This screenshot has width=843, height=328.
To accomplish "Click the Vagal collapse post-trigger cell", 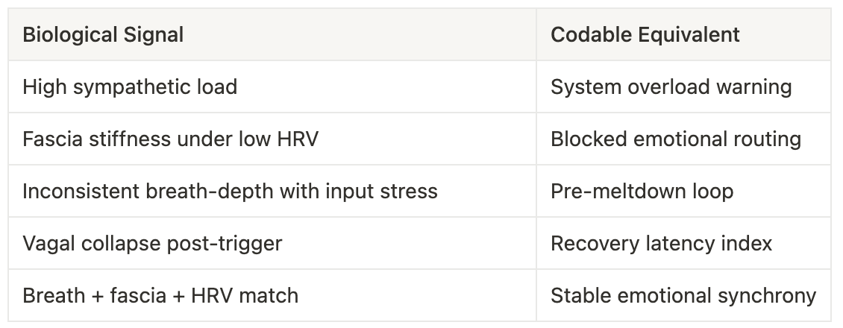I will pos(272,242).
